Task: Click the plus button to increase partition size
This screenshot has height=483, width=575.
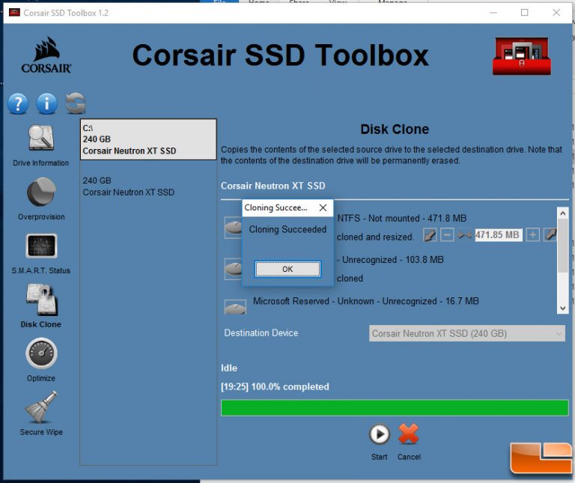Action: (x=533, y=234)
